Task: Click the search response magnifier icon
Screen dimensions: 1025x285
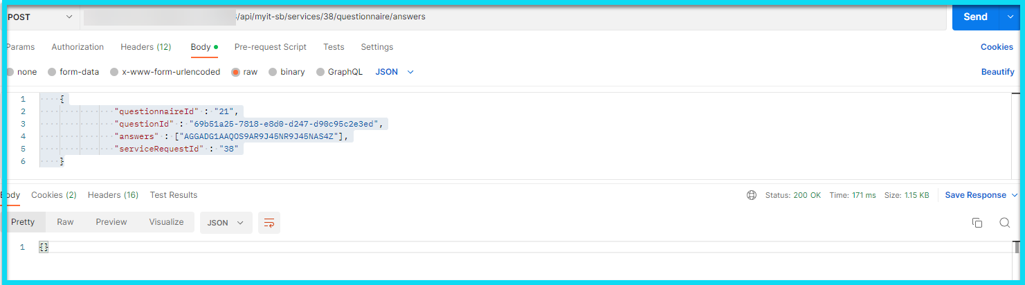Action: pos(1004,223)
